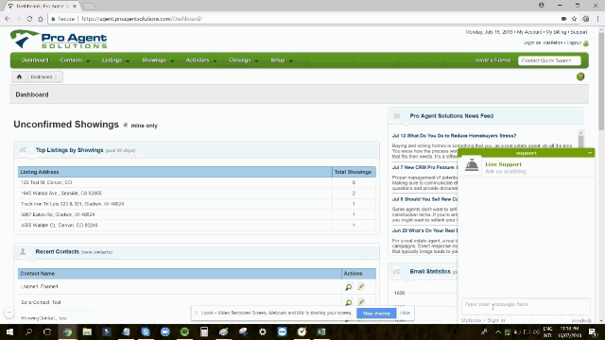
Task: Click '125 Test St, Denver, CO' listing row
Action: (x=197, y=182)
